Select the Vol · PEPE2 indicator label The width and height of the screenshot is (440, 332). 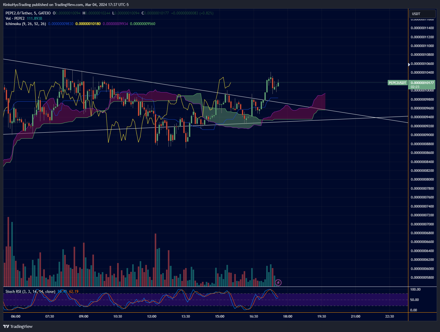(x=15, y=18)
